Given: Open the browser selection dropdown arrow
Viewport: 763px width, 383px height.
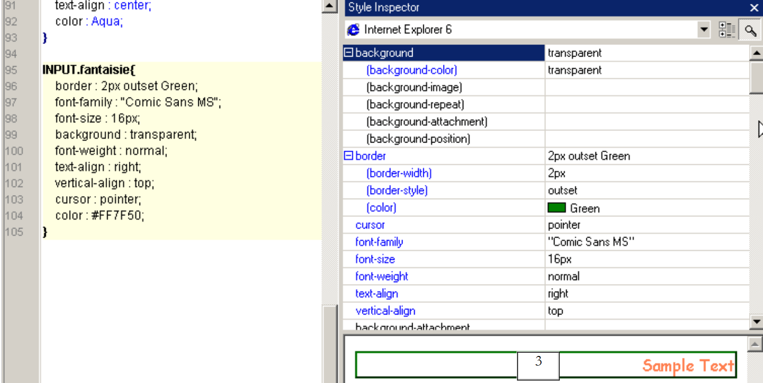Looking at the screenshot, I should 704,30.
